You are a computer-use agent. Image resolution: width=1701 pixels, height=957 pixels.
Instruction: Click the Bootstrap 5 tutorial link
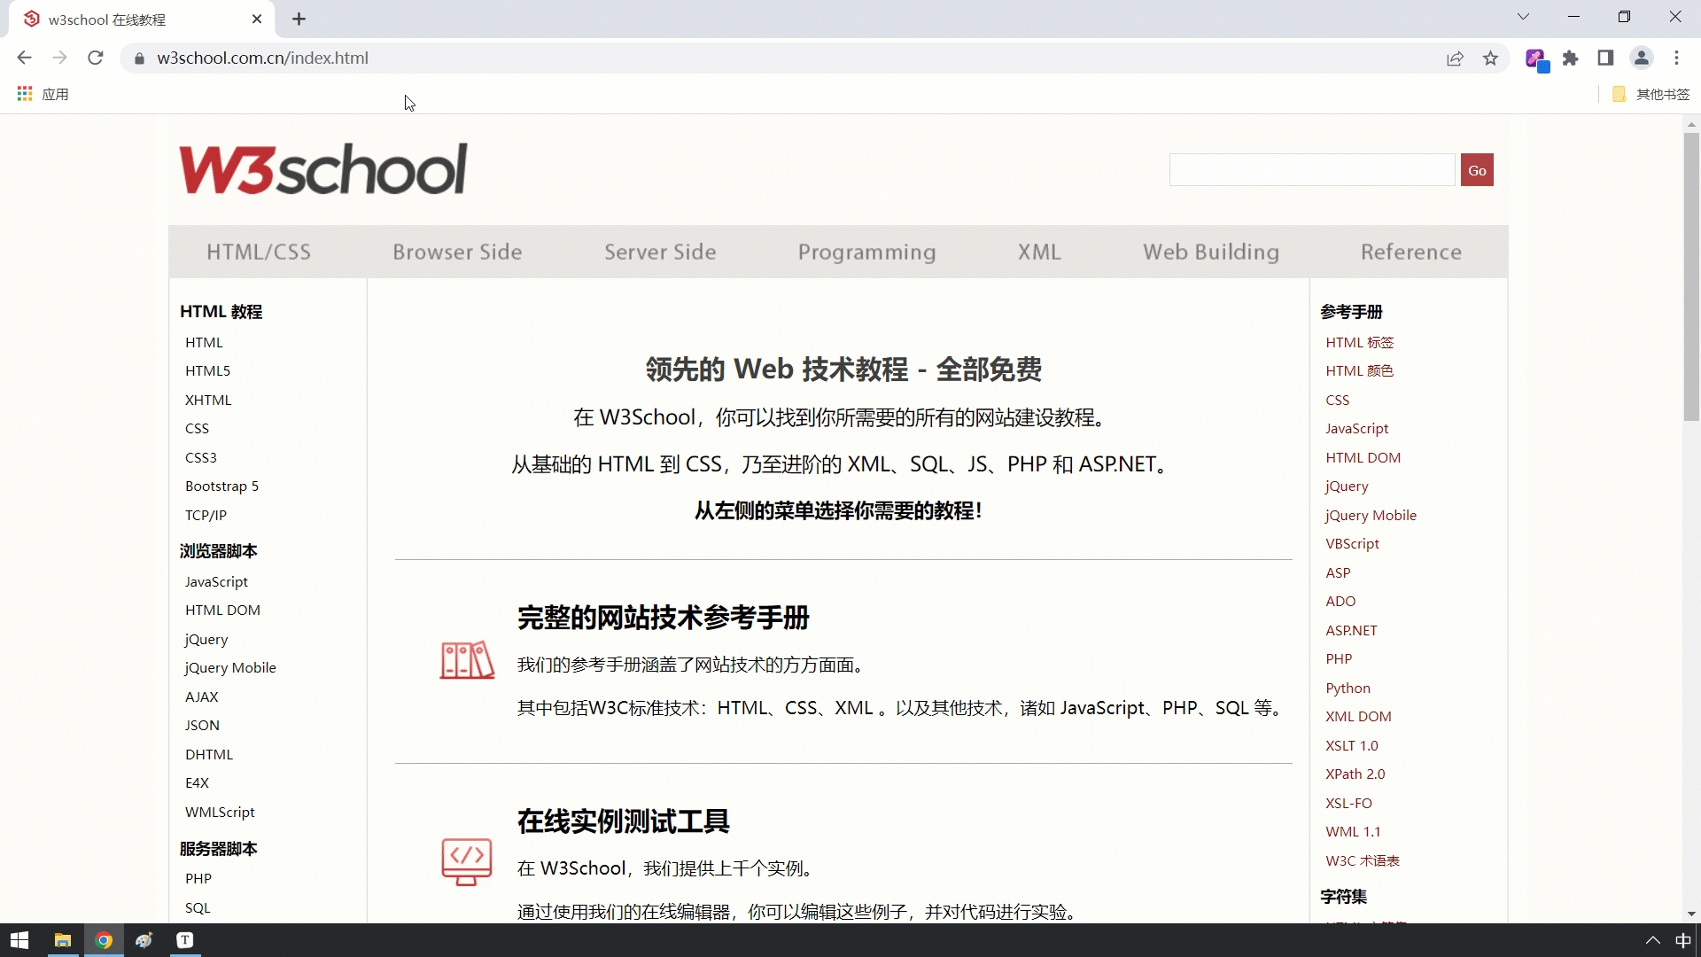coord(221,486)
